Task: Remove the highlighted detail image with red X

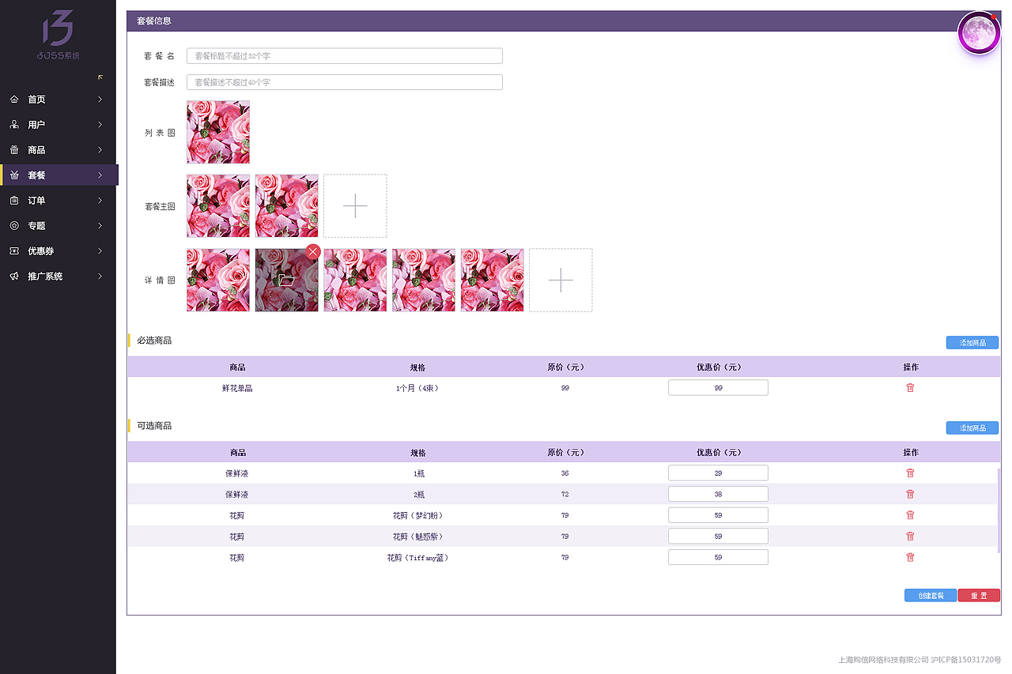Action: point(313,251)
